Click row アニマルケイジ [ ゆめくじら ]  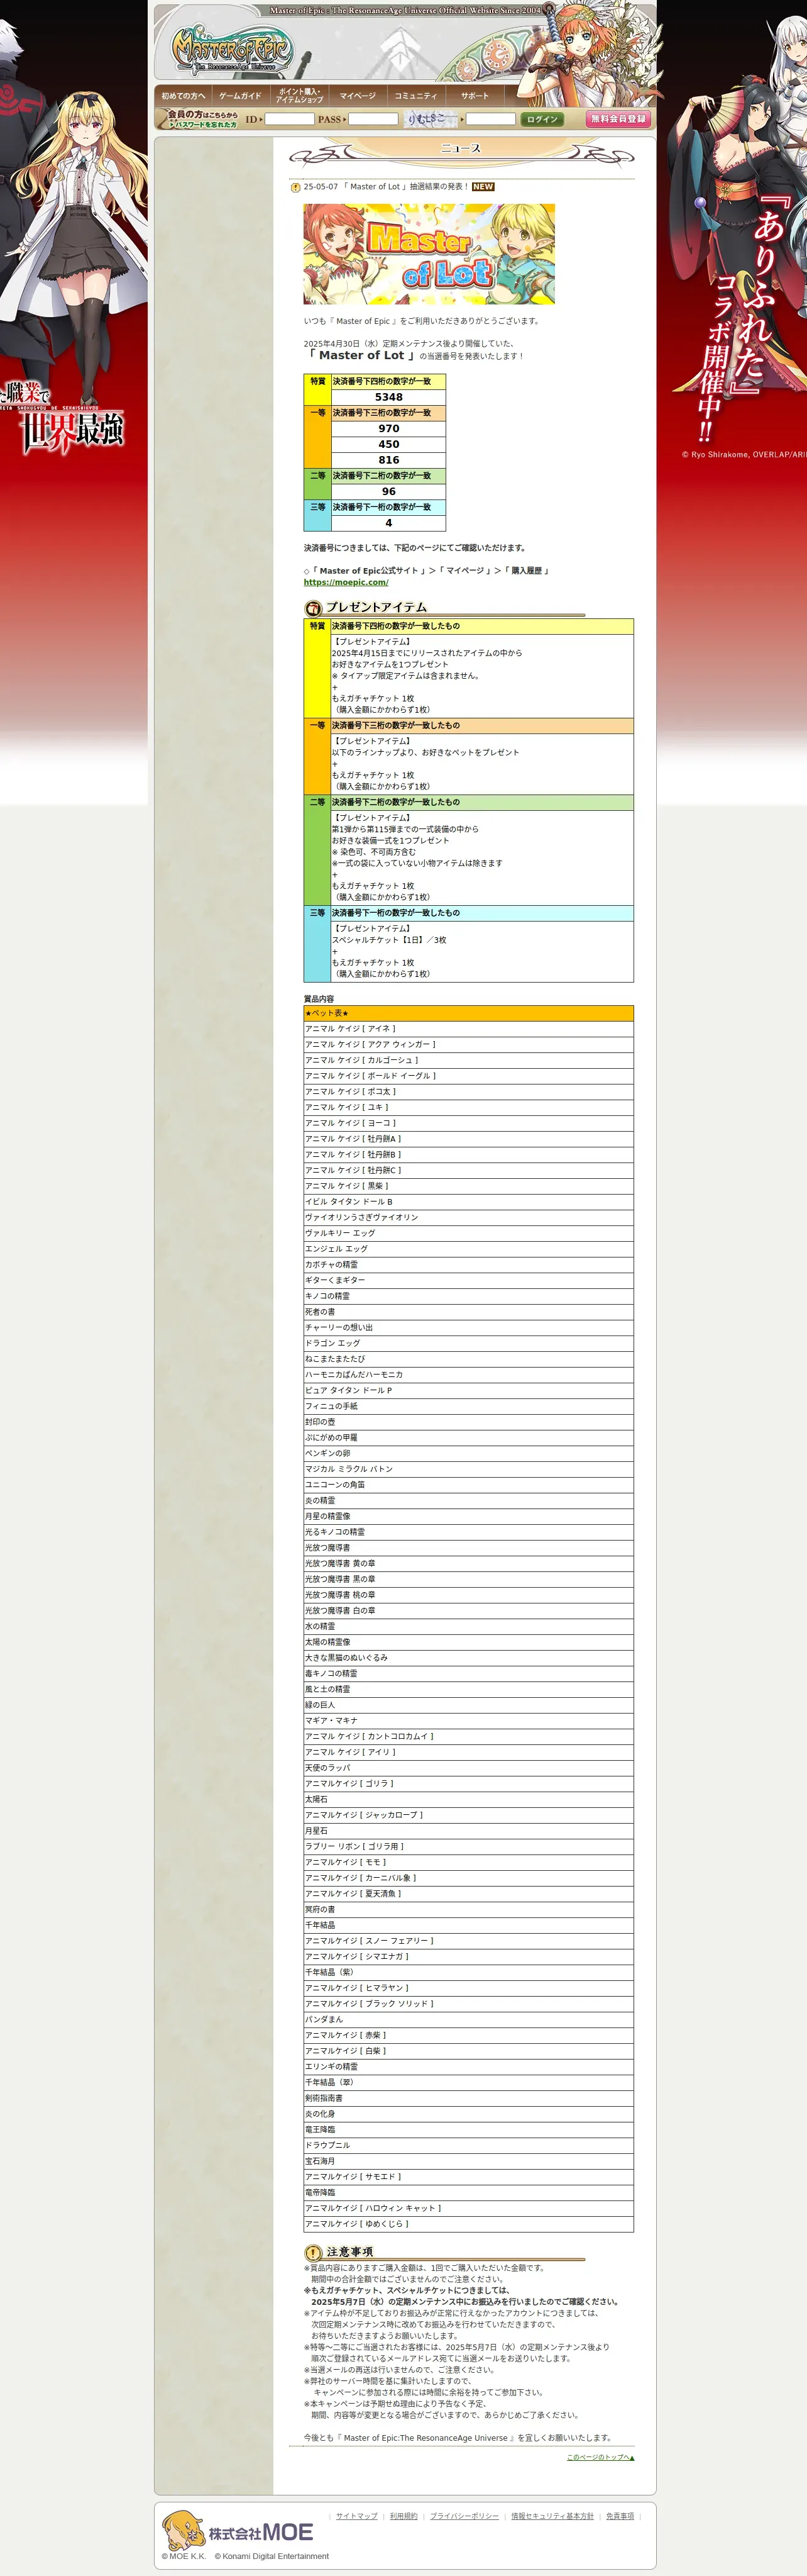click(468, 2224)
